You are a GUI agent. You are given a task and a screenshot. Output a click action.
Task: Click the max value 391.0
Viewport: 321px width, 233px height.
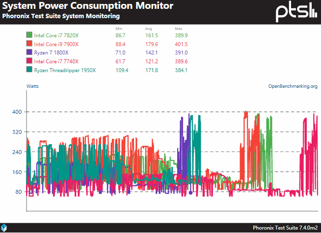(x=181, y=53)
